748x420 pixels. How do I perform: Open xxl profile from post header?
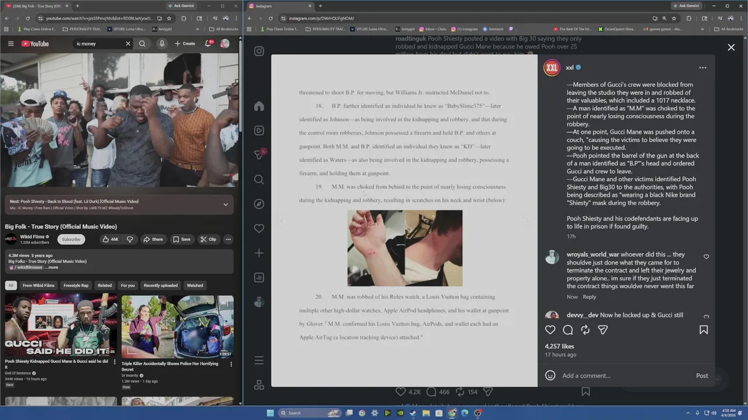click(570, 68)
